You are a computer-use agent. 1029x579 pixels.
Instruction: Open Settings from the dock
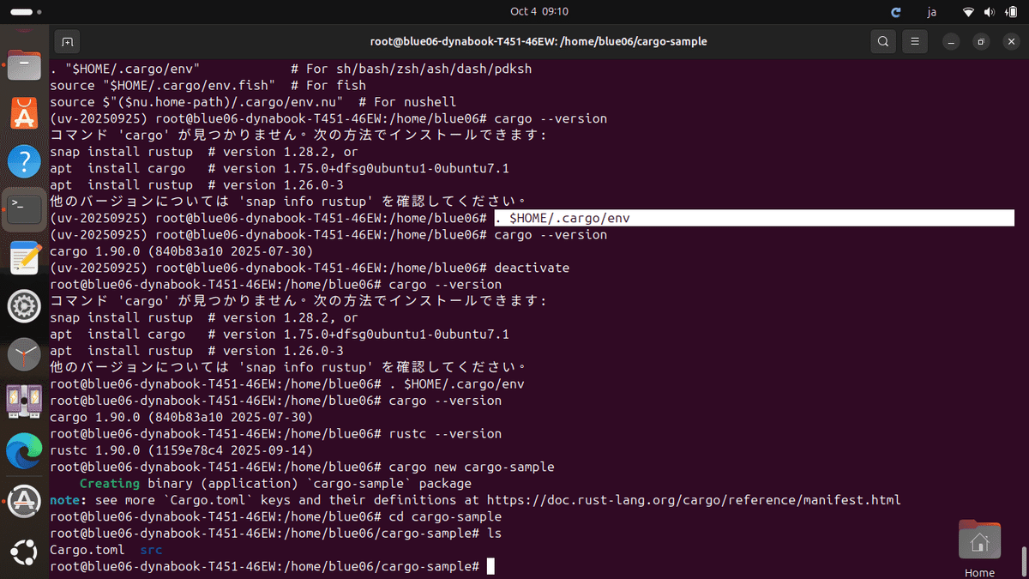point(23,305)
